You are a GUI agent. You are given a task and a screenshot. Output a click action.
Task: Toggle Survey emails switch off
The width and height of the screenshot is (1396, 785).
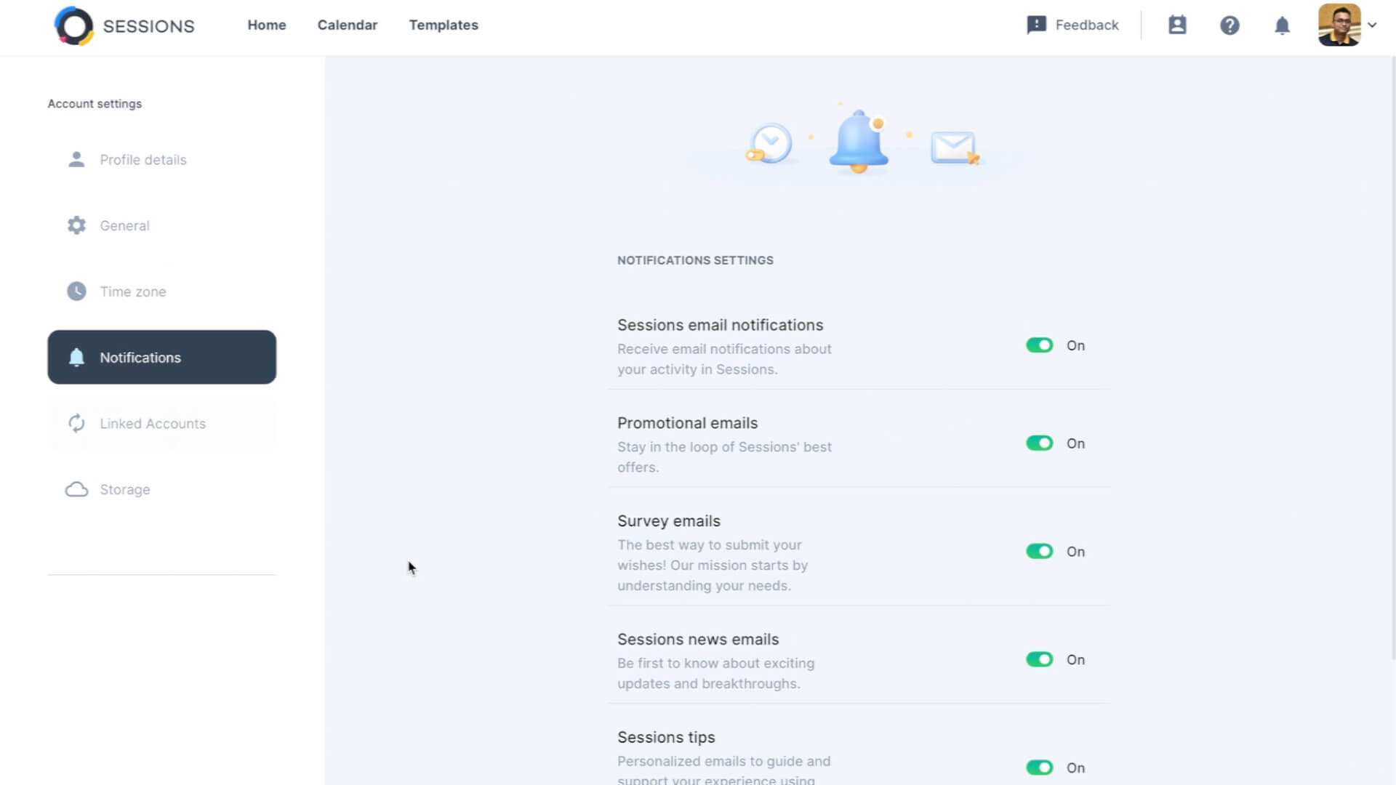tap(1039, 552)
